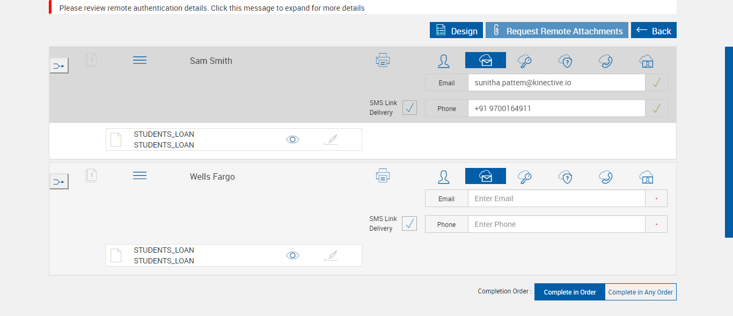Image resolution: width=733 pixels, height=316 pixels.
Task: Click the Enter Email field for Wells Fargo
Action: (556, 199)
